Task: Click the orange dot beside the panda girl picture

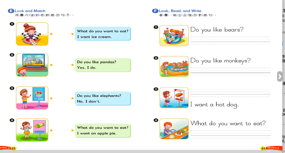Action: coord(51,34)
